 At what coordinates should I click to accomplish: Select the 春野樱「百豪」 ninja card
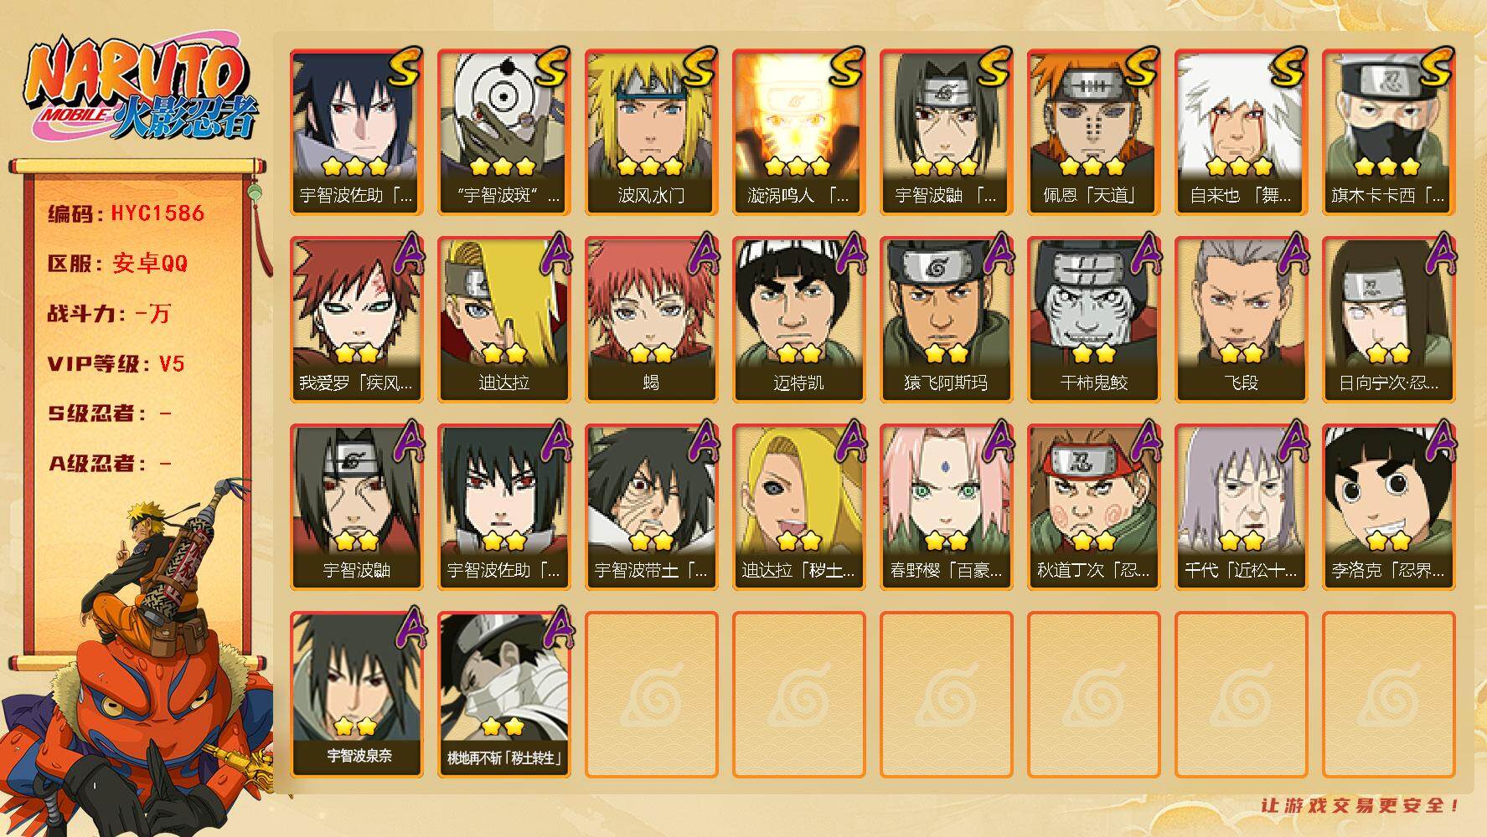coord(946,506)
